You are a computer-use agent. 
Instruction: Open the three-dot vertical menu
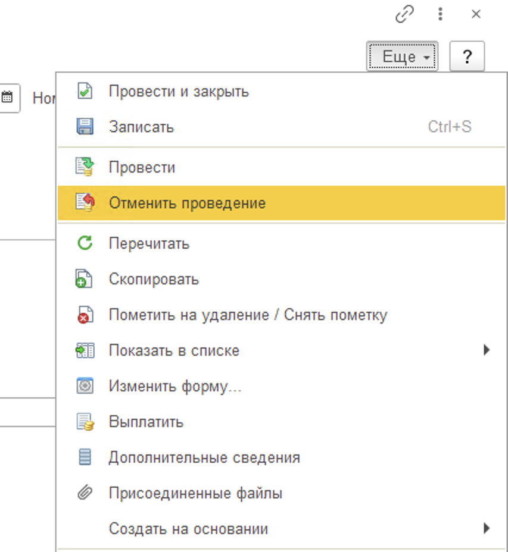[440, 14]
